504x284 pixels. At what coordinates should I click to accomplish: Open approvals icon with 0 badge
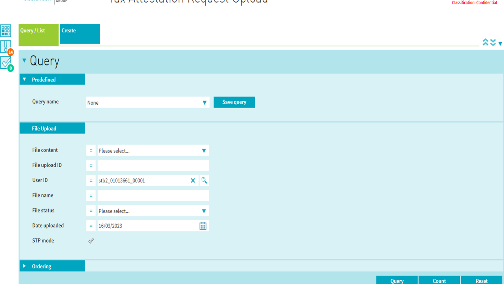pos(6,63)
